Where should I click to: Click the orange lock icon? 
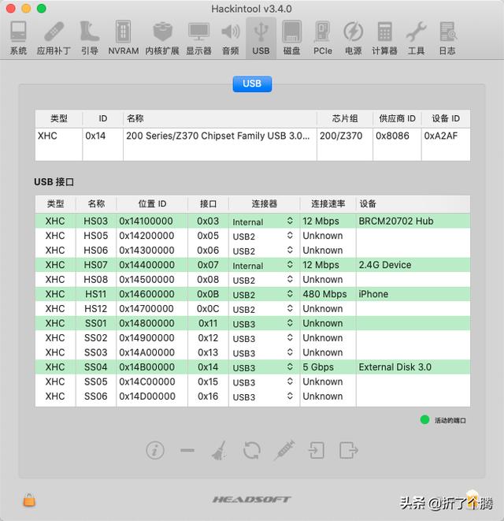coord(29,500)
